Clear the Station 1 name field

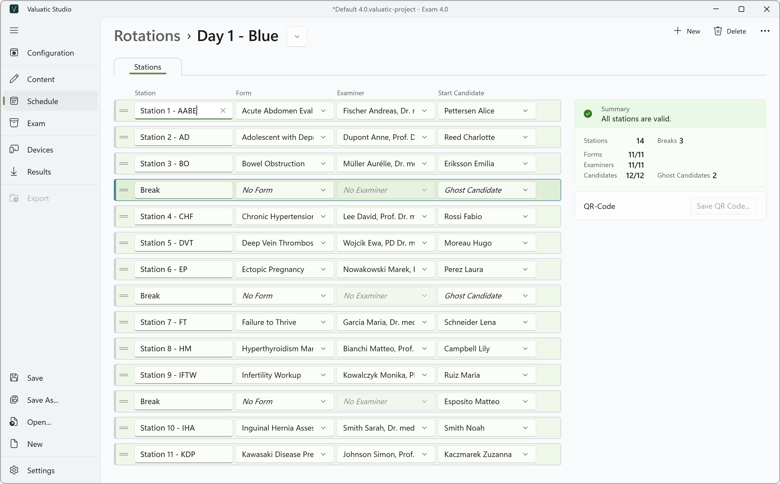(223, 110)
